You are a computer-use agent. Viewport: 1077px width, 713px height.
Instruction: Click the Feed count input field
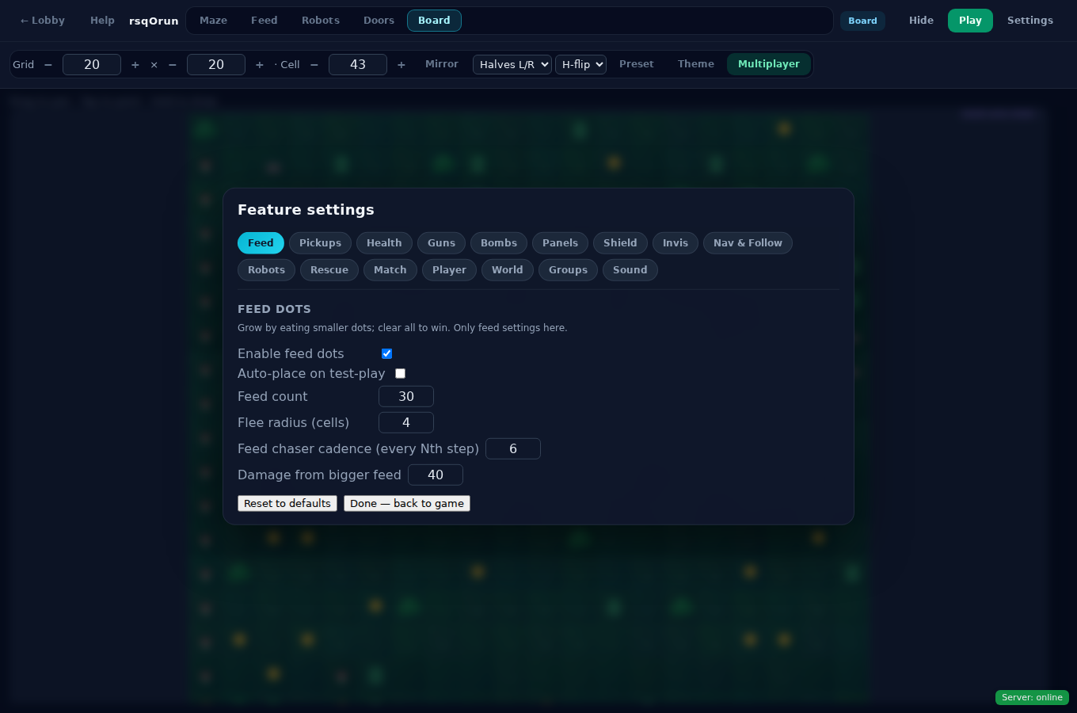pyautogui.click(x=406, y=397)
